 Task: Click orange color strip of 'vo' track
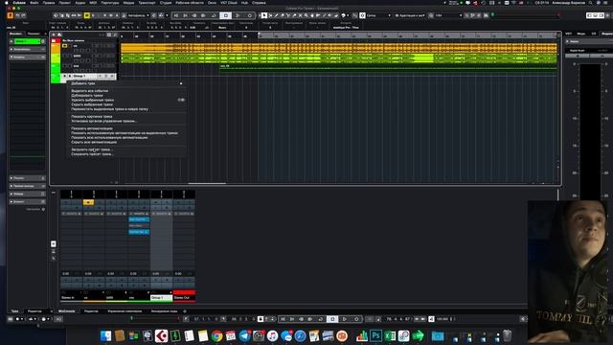coord(56,49)
